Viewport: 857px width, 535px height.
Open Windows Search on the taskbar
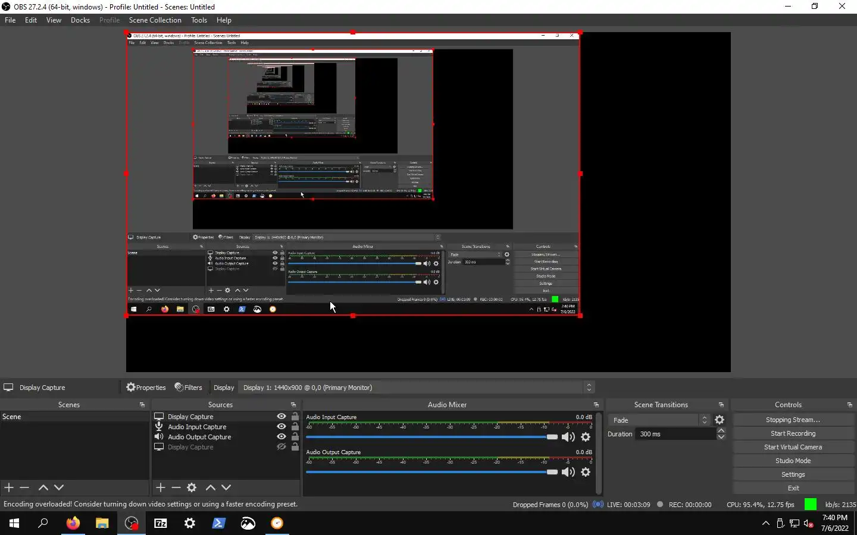(x=43, y=523)
